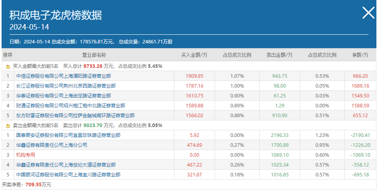Open 华鑫证券有限责任公司上海分公司 link
This screenshot has height=191, width=378.
52,145
